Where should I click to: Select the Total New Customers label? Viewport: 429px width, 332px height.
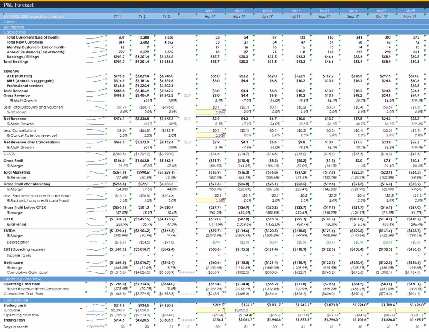pyautogui.click(x=25, y=42)
